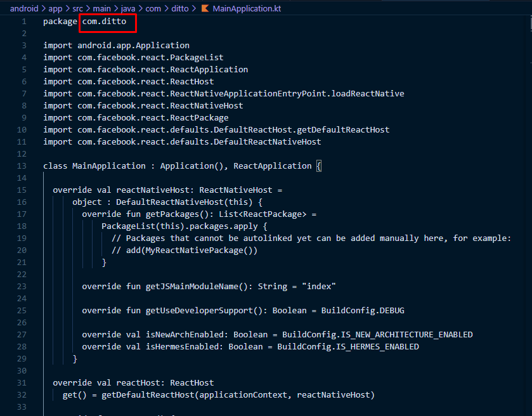Click line number 13 in the gutter
Image resolution: width=532 pixels, height=416 pixels.
(23, 166)
